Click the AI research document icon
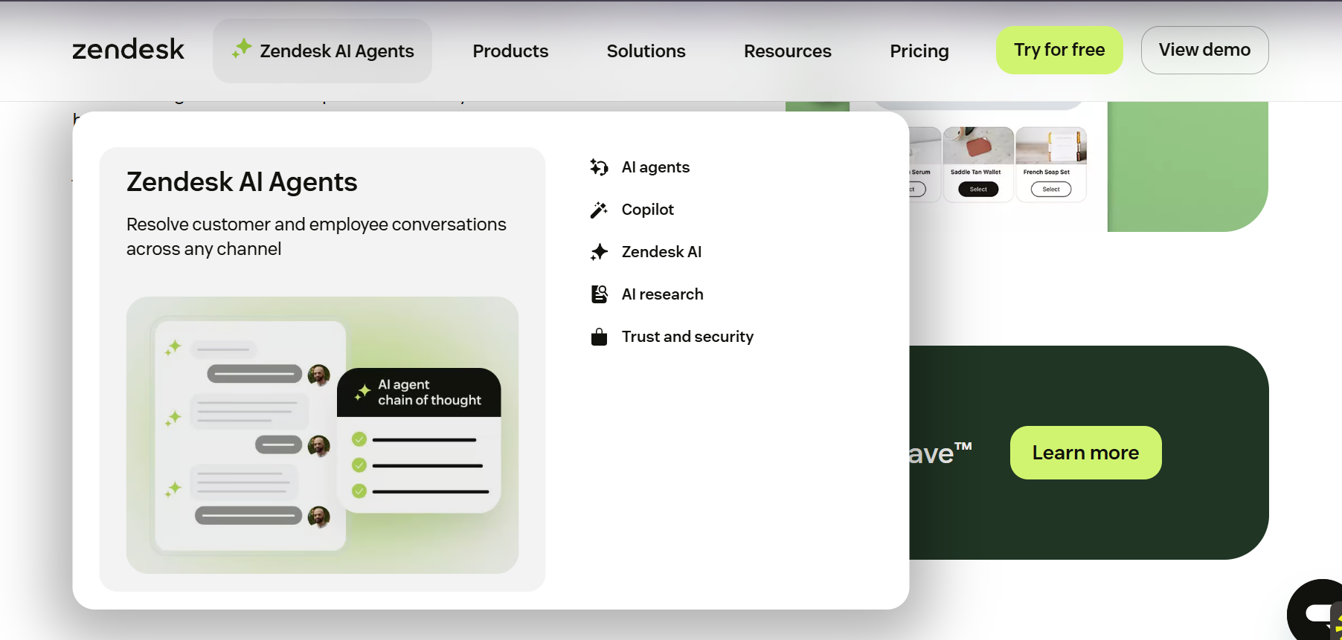This screenshot has height=640, width=1342. click(599, 294)
